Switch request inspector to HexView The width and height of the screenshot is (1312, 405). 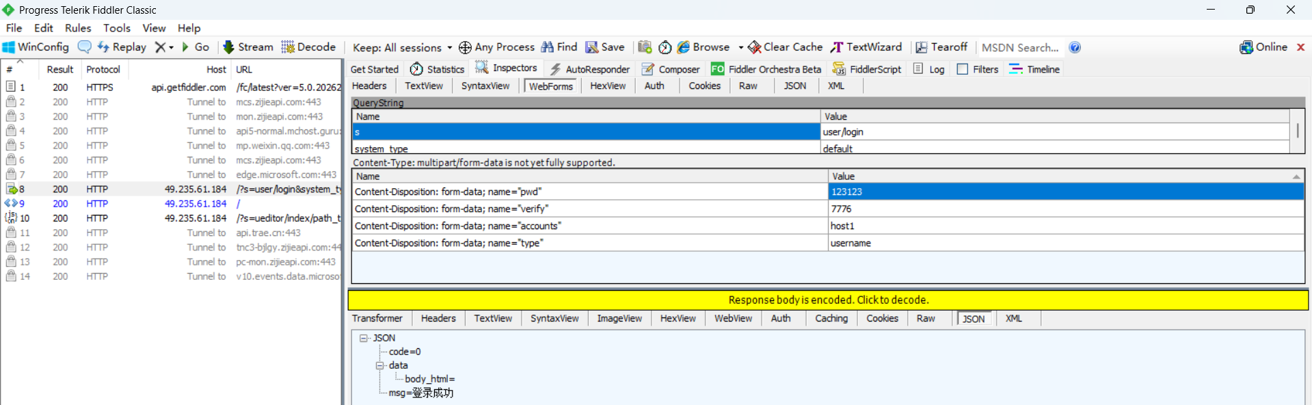tap(608, 86)
